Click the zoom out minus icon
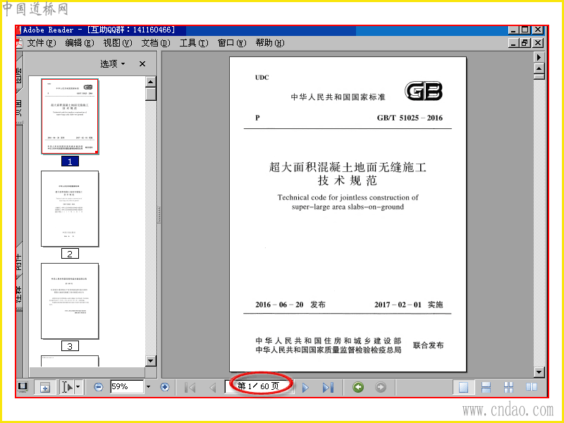 tap(98, 387)
